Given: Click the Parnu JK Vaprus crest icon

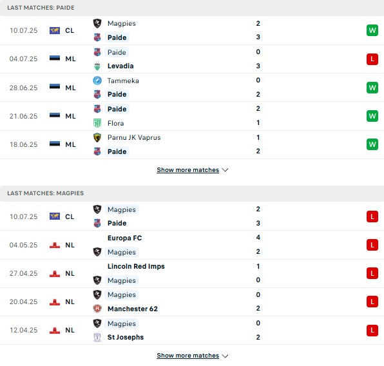Looking at the screenshot, I should pos(97,137).
